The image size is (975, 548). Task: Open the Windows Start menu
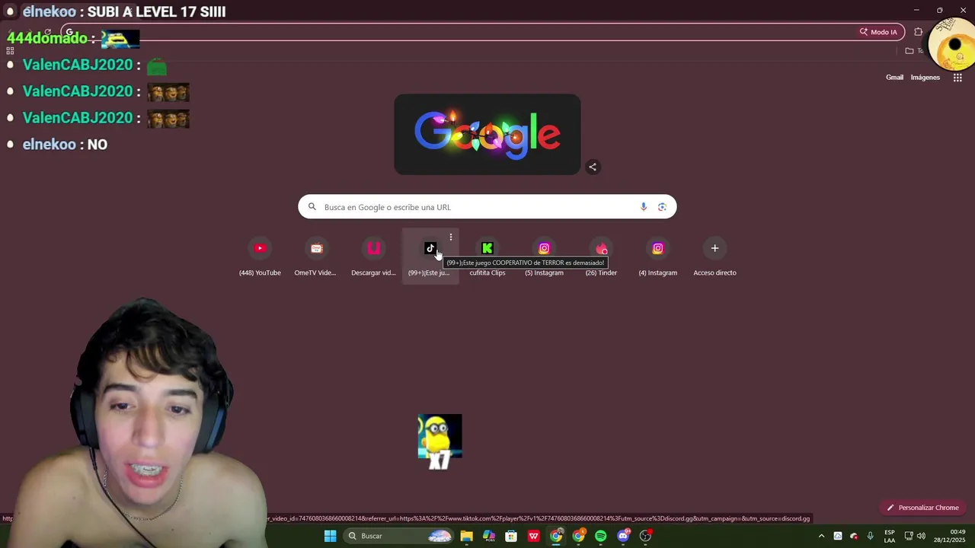(x=330, y=536)
